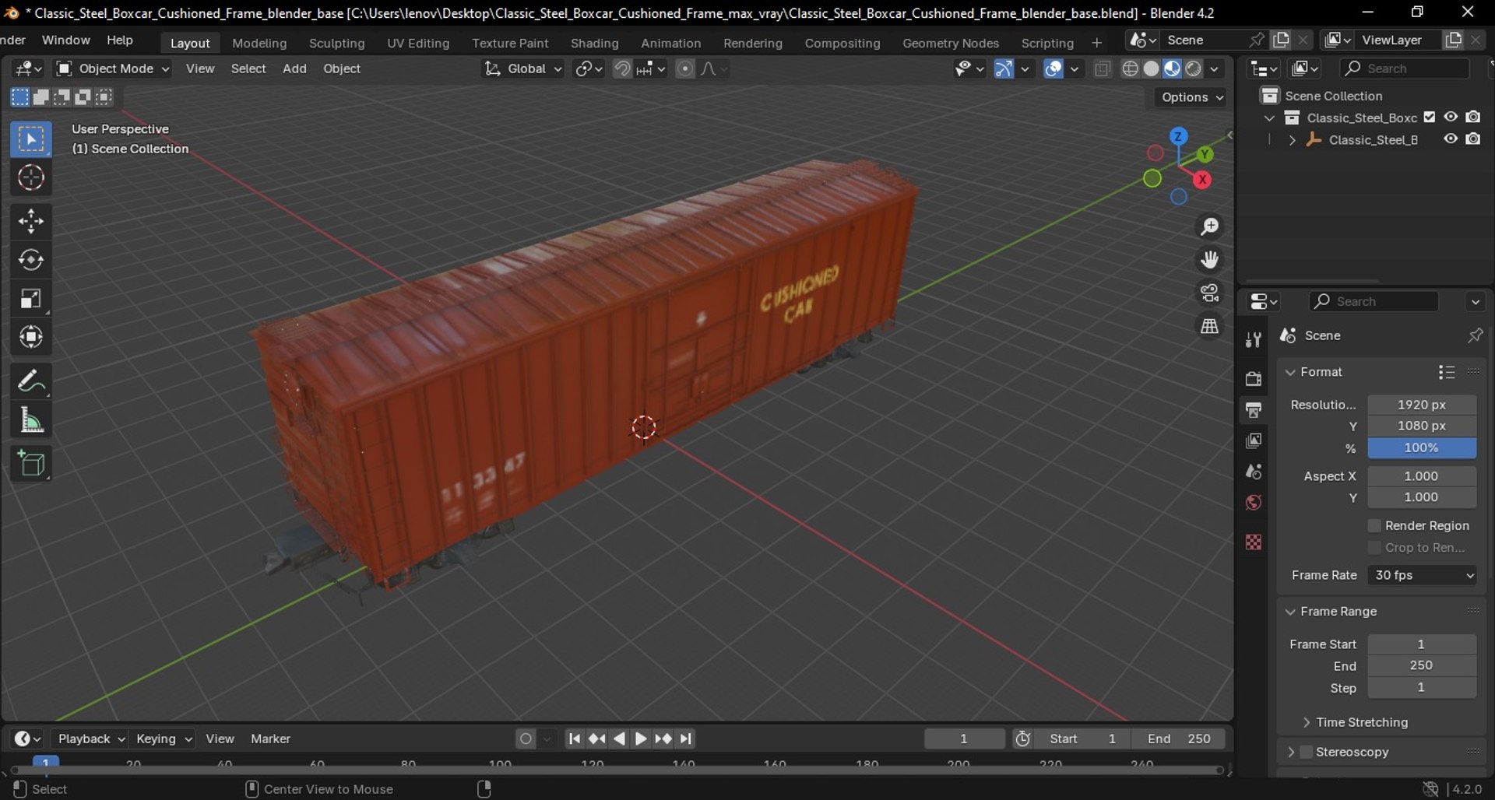Select the Cursor tool in toolbar
The image size is (1495, 800).
(x=31, y=178)
